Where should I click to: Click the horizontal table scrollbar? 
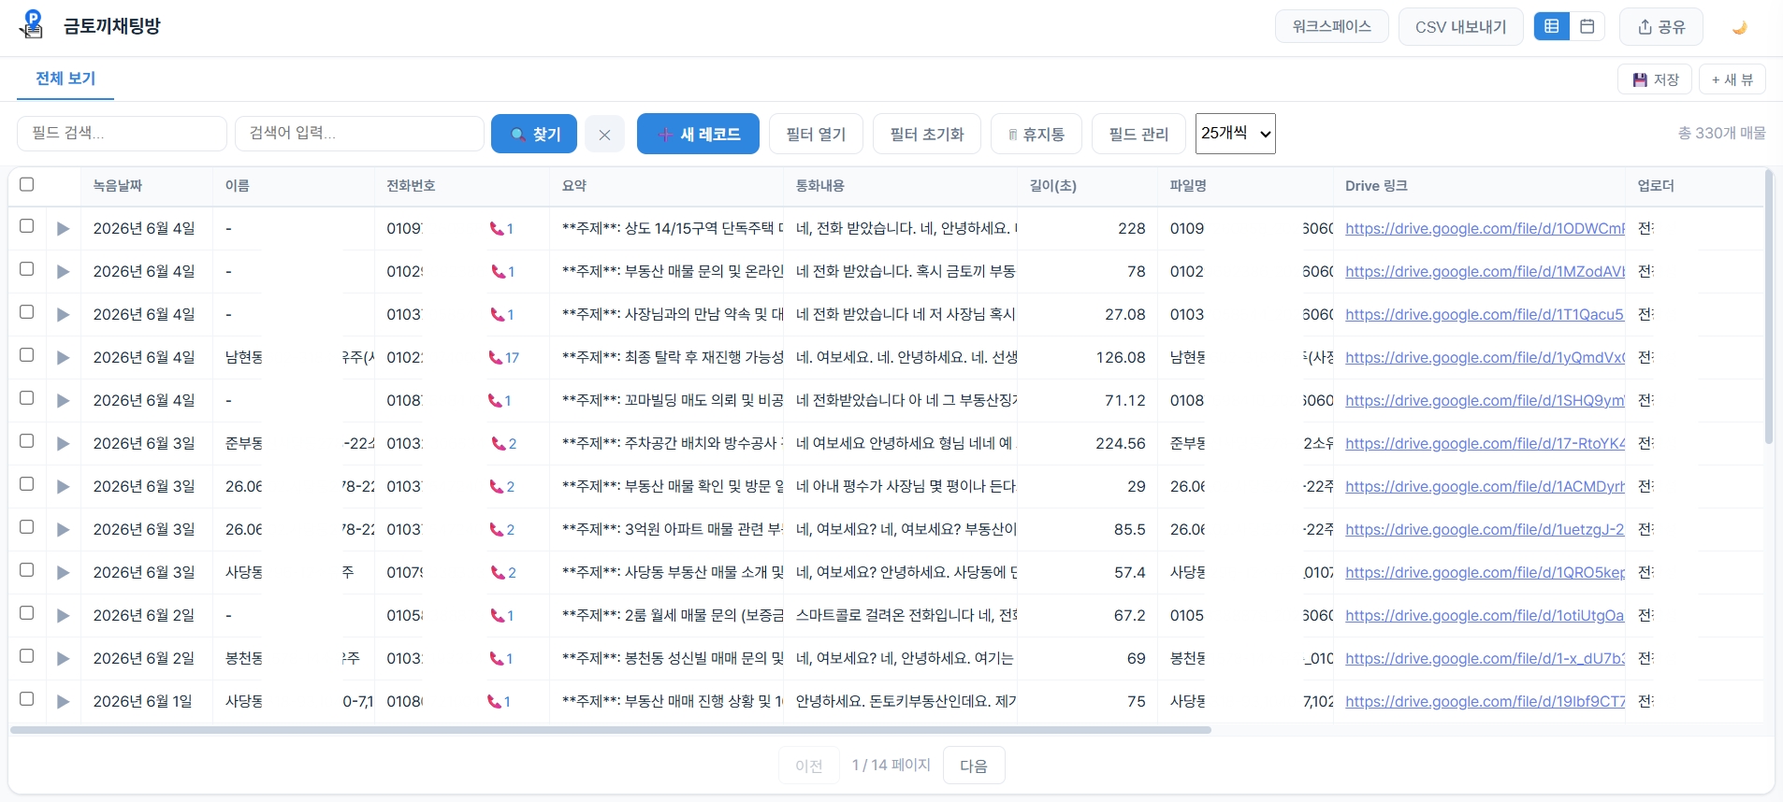610,730
